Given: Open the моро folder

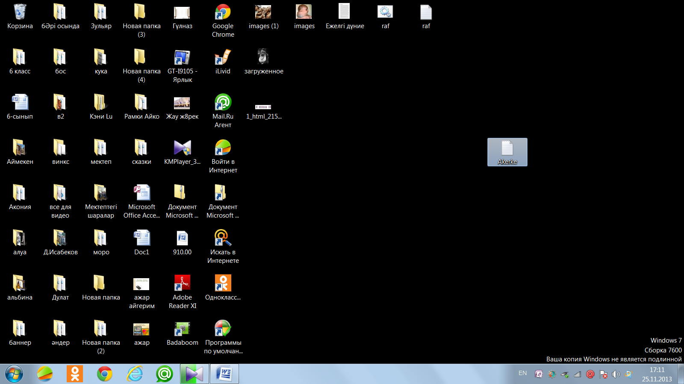Looking at the screenshot, I should click(x=101, y=243).
